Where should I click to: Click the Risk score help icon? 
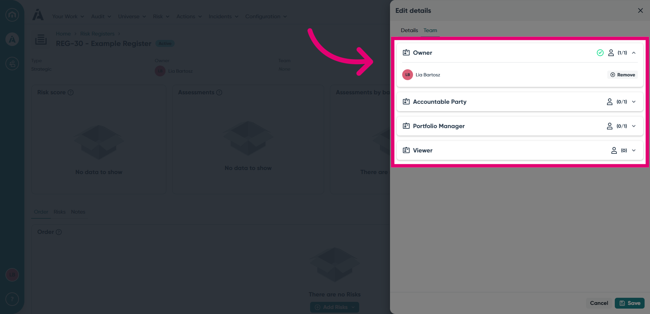(x=71, y=92)
